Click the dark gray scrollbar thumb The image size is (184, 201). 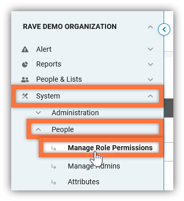[x=169, y=108]
